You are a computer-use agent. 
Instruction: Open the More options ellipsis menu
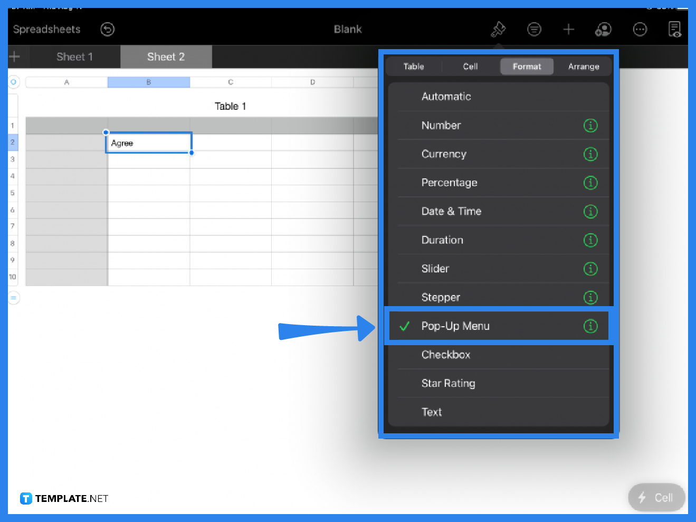click(x=640, y=29)
